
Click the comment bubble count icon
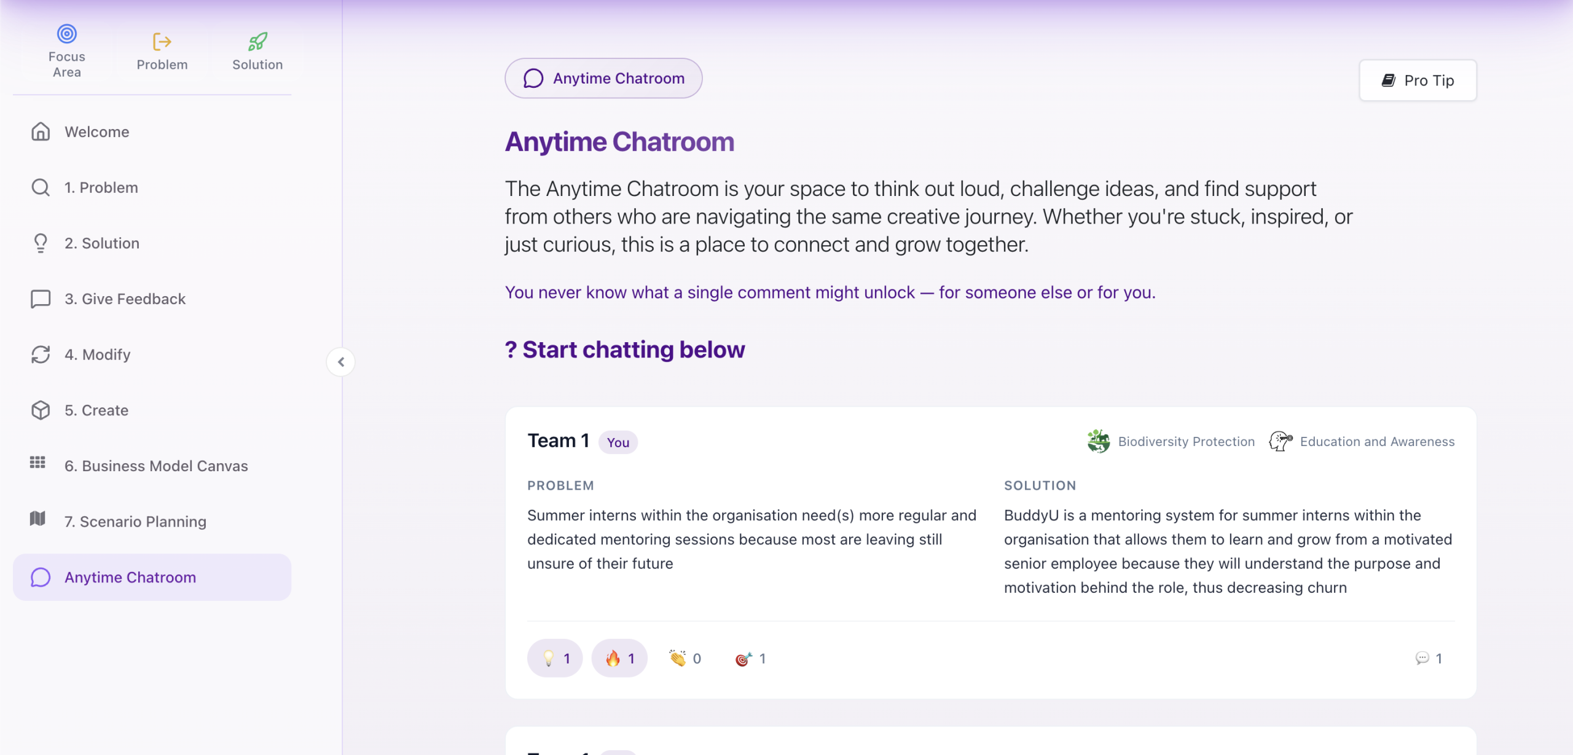coord(1422,659)
